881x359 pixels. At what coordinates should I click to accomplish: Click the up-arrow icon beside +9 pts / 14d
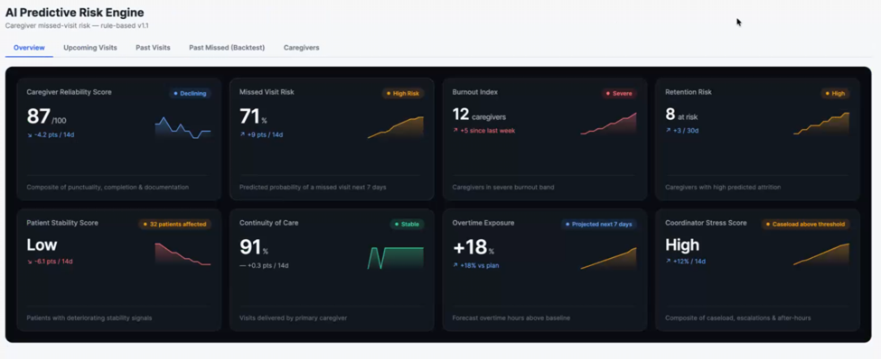tap(242, 134)
